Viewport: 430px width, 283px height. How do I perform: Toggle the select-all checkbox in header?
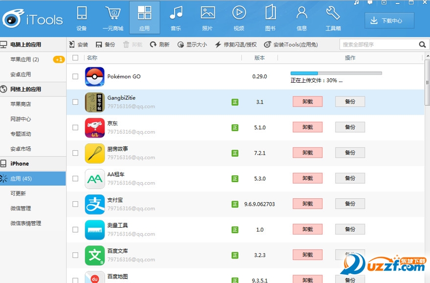tap(75, 58)
